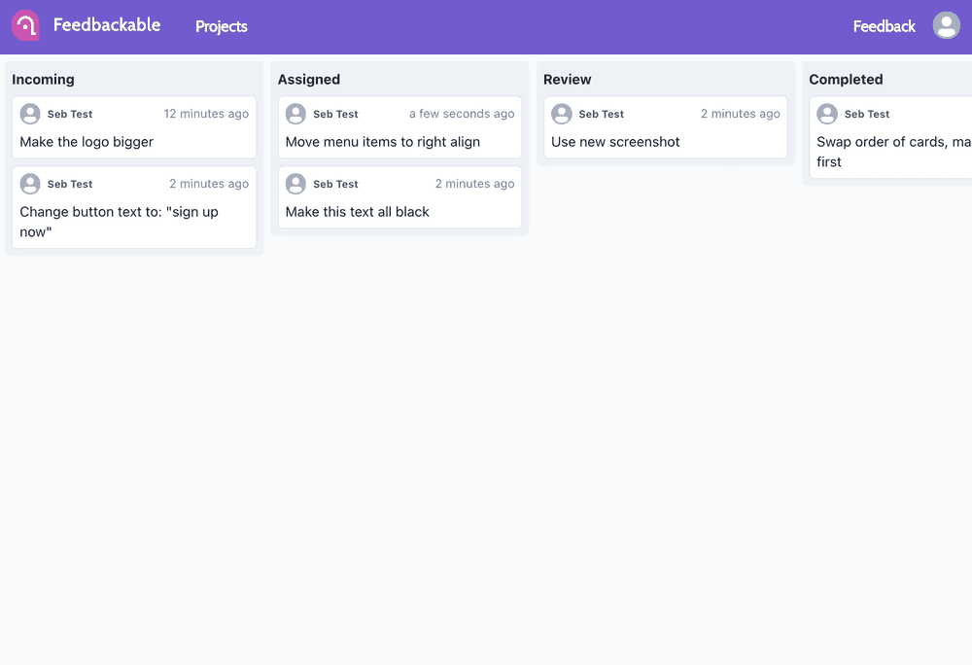Screen dimensions: 972x665
Task: Click the Completed column header
Action: [x=846, y=80]
